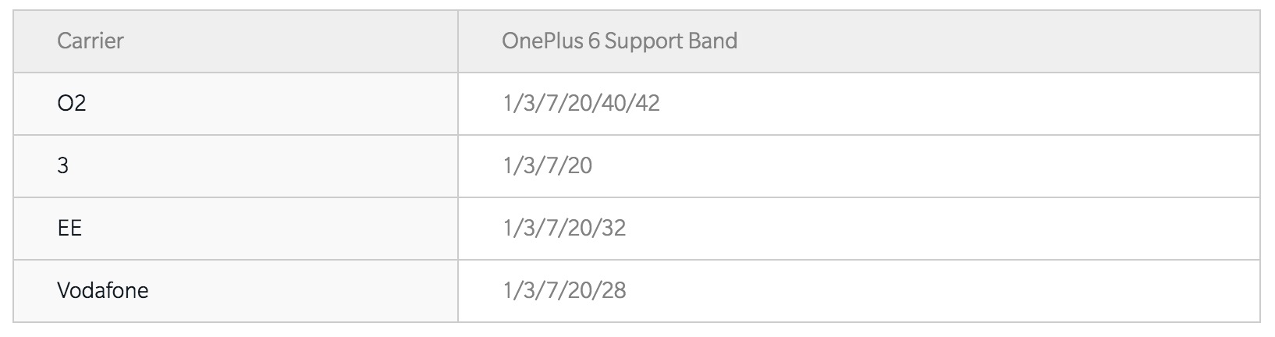Screen dimensions: 1275x337
Task: Click the number 20 in EE's bands
Action: (578, 228)
